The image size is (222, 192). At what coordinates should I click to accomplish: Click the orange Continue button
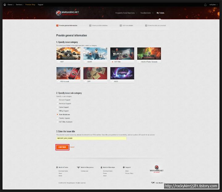[x=62, y=147]
